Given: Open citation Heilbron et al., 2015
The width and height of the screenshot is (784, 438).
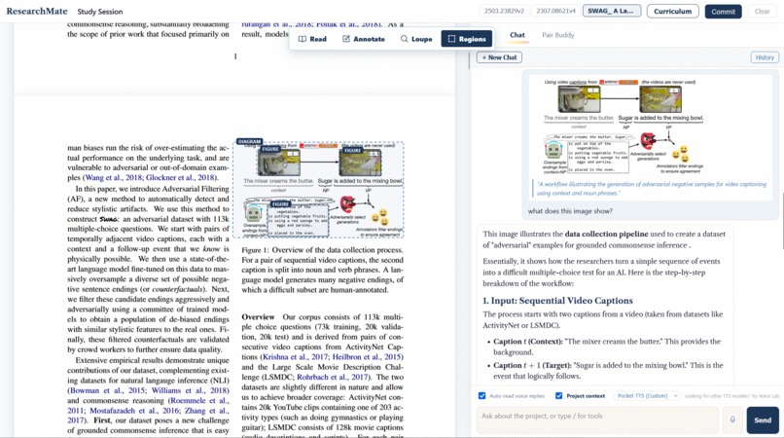Looking at the screenshot, I should 368,357.
